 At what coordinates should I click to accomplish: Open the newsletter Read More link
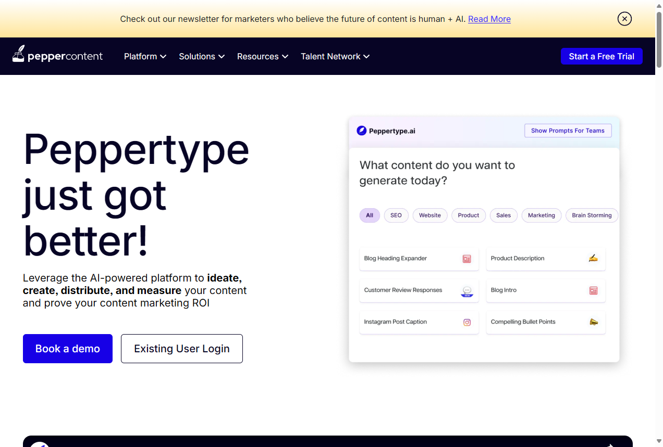tap(489, 19)
